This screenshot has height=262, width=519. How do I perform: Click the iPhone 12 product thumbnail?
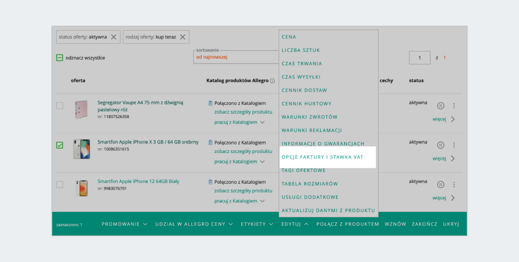tap(82, 188)
